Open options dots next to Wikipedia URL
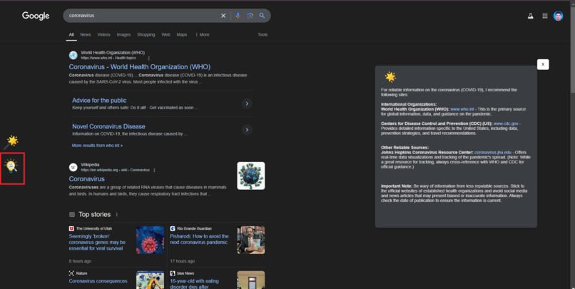Image resolution: width=575 pixels, height=289 pixels. (154, 170)
